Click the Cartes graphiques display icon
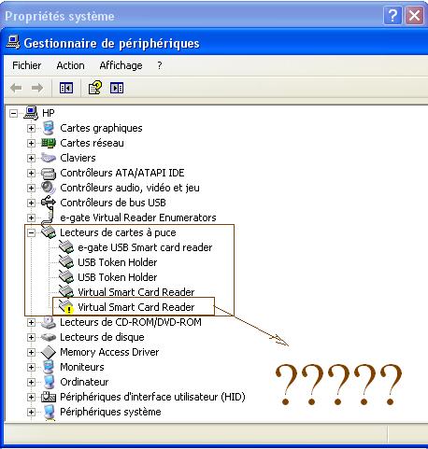Screen dimensions: 428x449 tap(49, 128)
